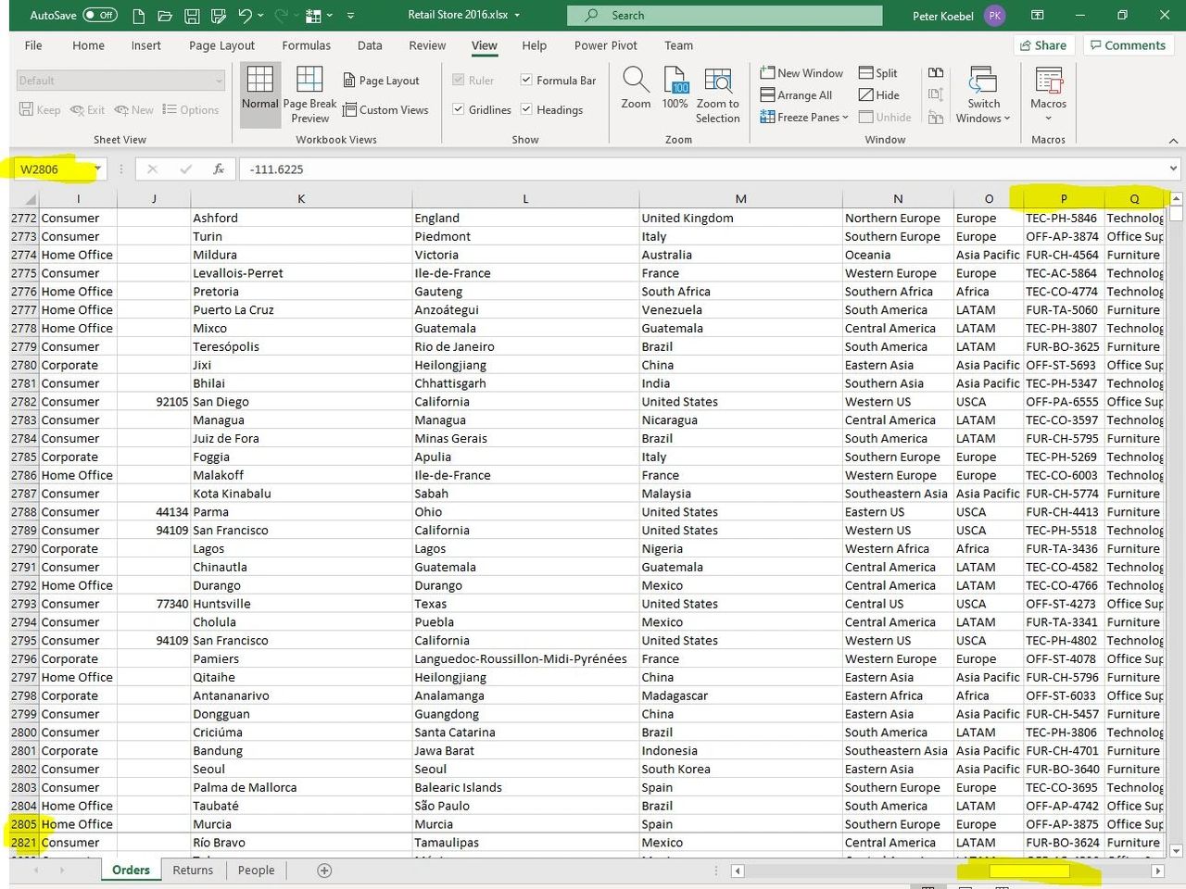Open the Formulas ribbon tab
The height and width of the screenshot is (889, 1186).
[x=306, y=45]
